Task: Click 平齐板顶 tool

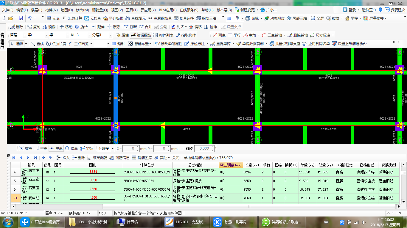Action: [x=113, y=18]
